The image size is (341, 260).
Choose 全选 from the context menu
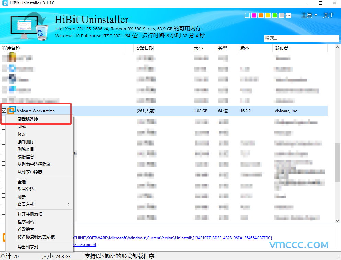[22, 182]
